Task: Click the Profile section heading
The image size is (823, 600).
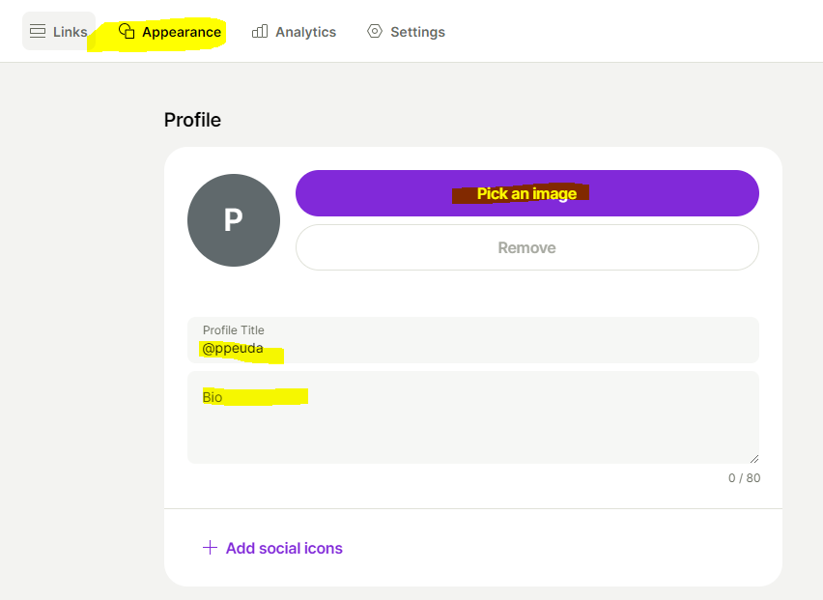Action: 192,120
